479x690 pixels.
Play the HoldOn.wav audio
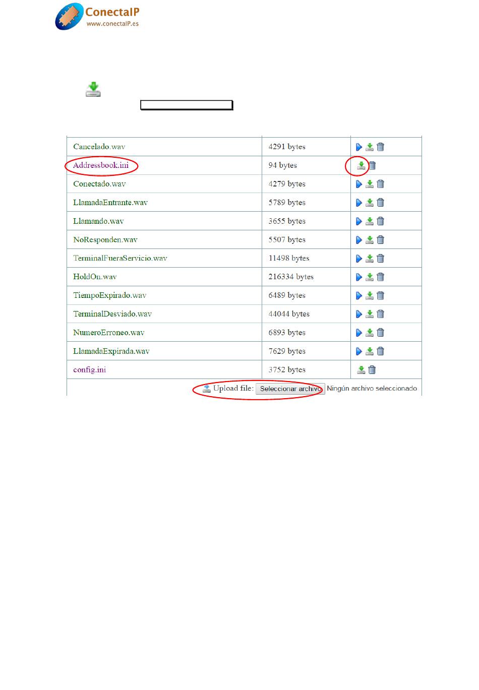359,277
